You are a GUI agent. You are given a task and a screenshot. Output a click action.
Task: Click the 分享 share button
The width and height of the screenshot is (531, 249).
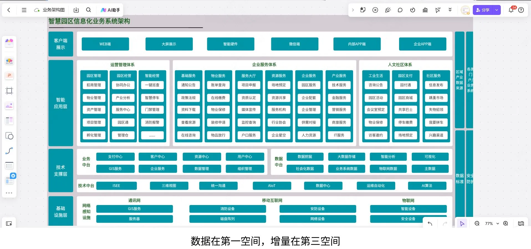(x=483, y=10)
